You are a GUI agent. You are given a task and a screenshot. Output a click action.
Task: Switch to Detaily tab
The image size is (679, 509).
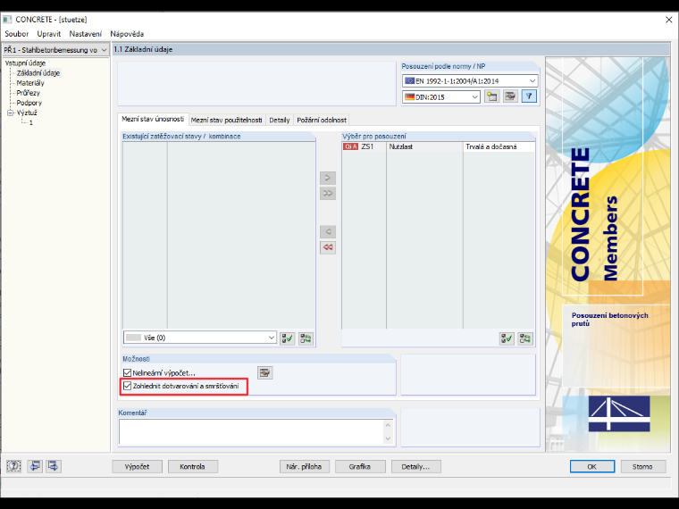pos(280,120)
